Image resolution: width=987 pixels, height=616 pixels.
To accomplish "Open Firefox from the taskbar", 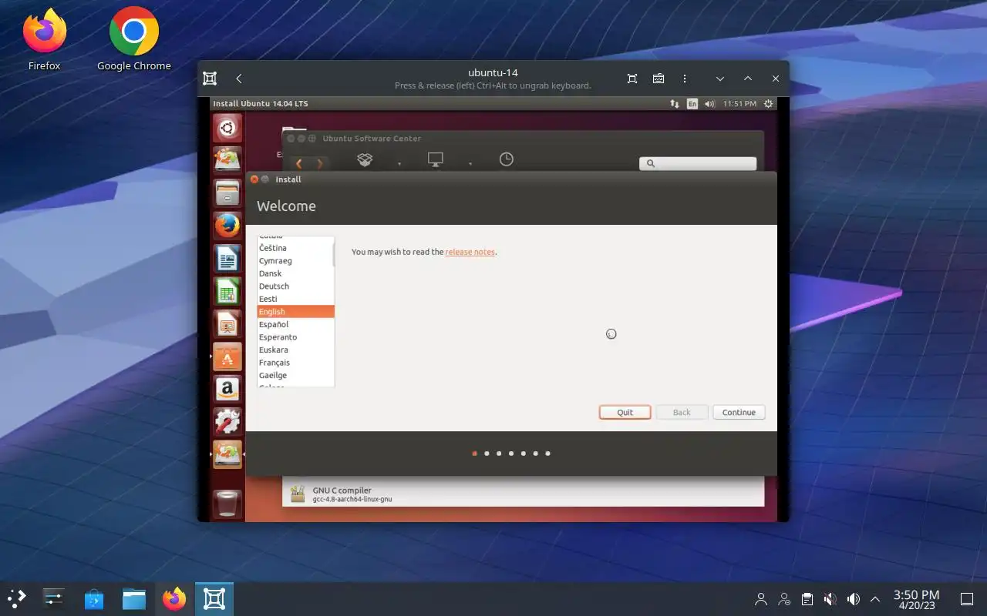I will [174, 599].
